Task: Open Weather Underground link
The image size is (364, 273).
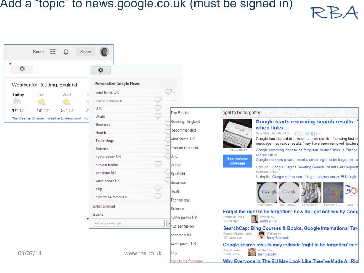Action: tap(64, 118)
